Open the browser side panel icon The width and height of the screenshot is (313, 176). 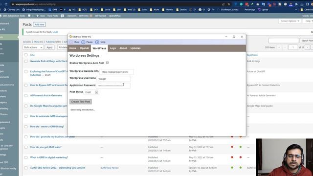pyautogui.click(x=308, y=4)
